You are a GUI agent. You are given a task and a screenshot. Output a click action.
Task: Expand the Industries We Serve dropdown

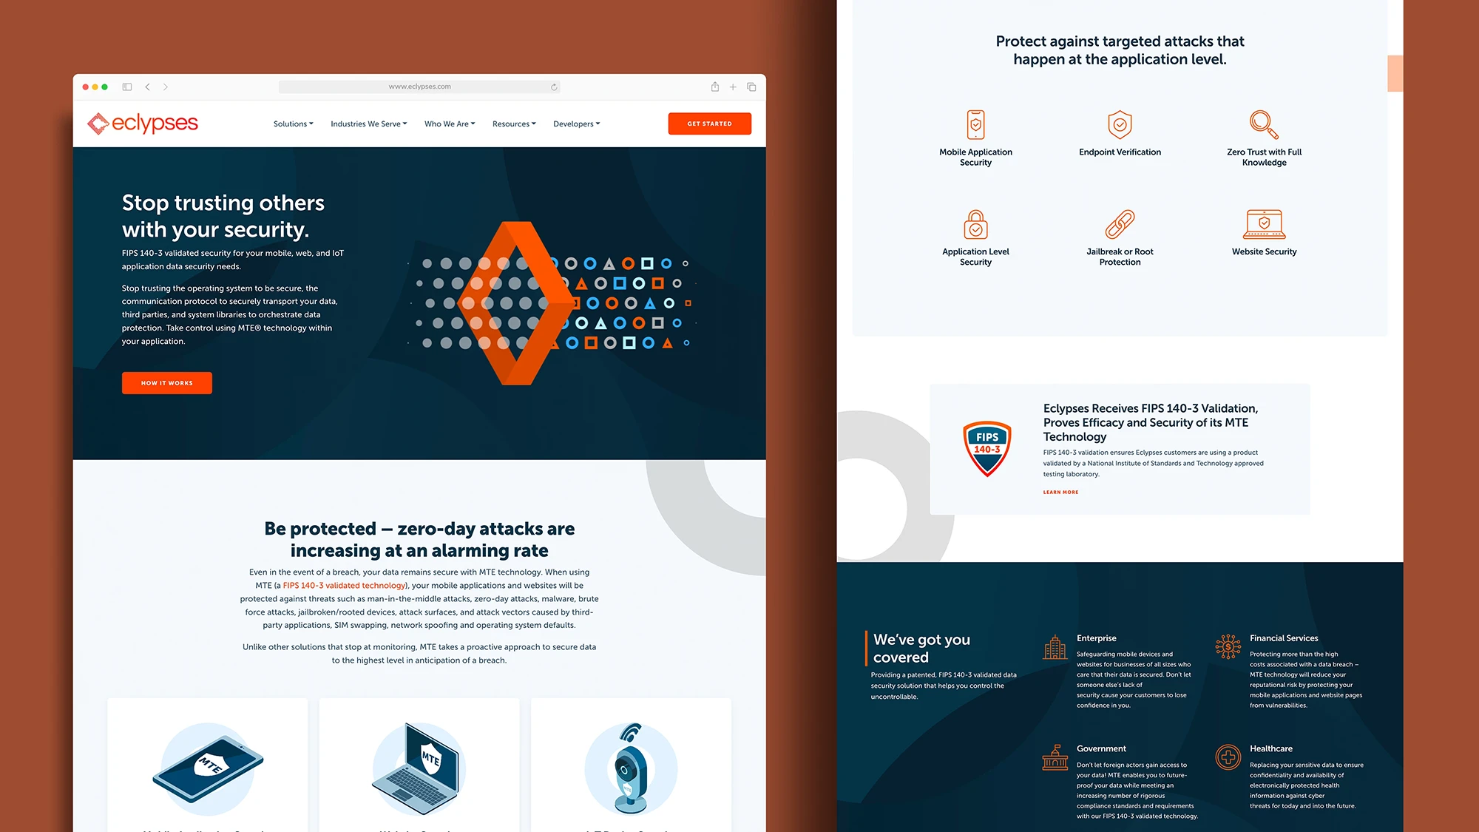(368, 123)
